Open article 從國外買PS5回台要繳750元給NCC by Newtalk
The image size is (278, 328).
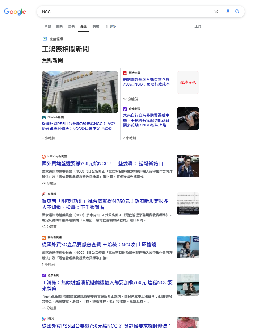click(x=79, y=126)
